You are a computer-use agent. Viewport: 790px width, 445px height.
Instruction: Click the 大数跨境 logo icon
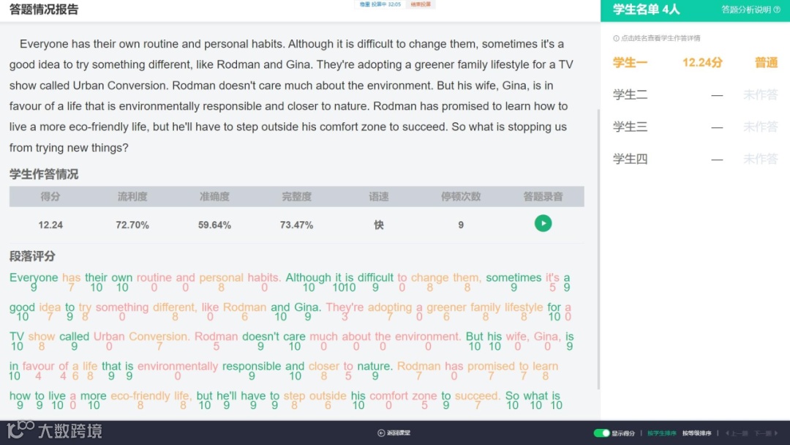click(20, 429)
